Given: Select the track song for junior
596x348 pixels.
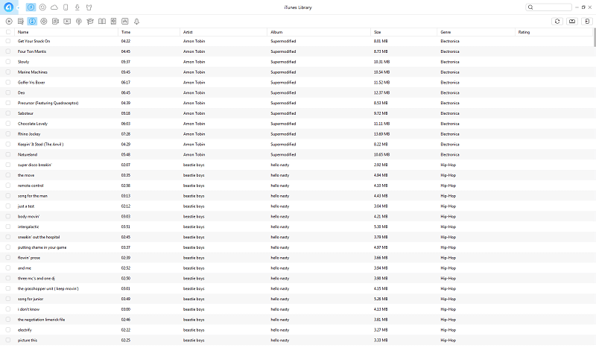Looking at the screenshot, I should click(x=31, y=299).
